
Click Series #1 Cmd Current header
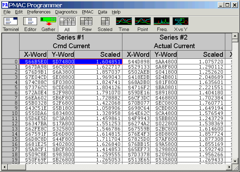pyautogui.click(x=71, y=41)
